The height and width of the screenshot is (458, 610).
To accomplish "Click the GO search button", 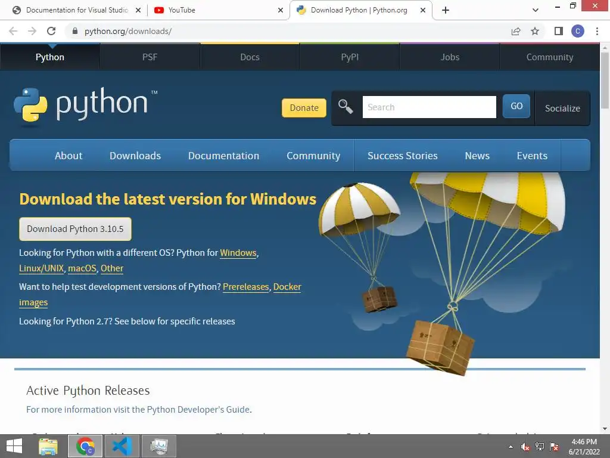I will click(516, 106).
